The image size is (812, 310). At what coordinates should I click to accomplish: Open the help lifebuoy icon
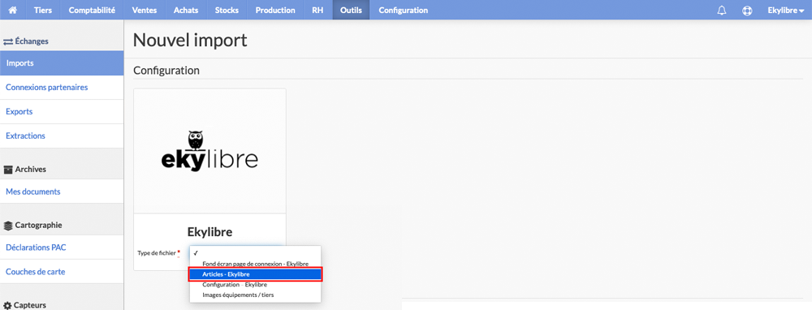tap(747, 11)
